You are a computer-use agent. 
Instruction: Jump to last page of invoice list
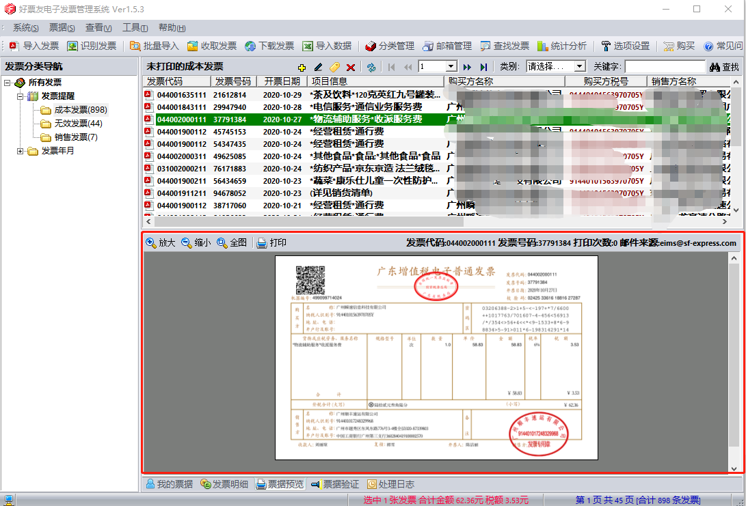click(483, 67)
